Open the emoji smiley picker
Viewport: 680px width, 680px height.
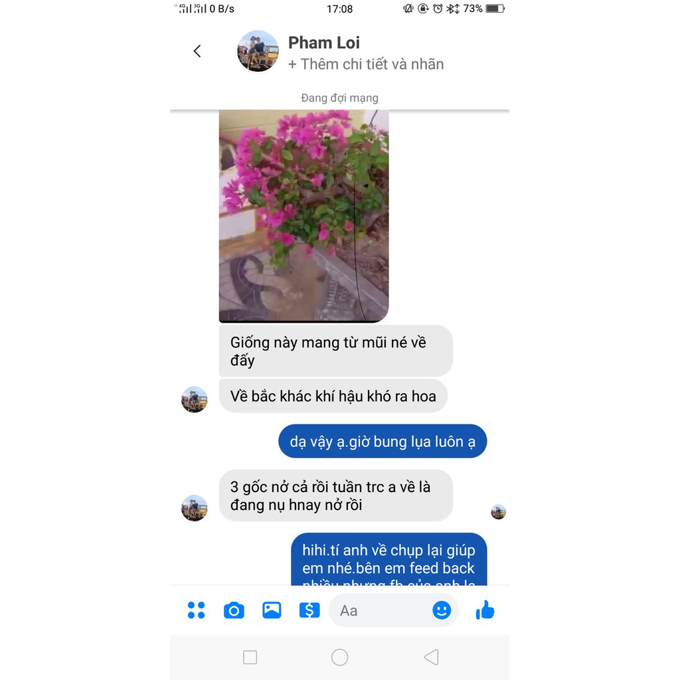(442, 610)
